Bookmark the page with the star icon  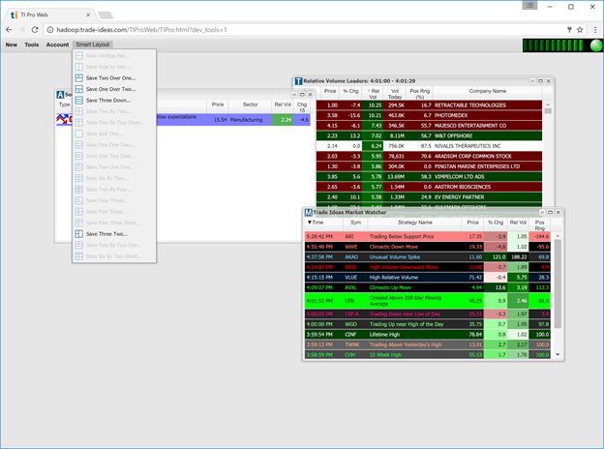[x=580, y=30]
